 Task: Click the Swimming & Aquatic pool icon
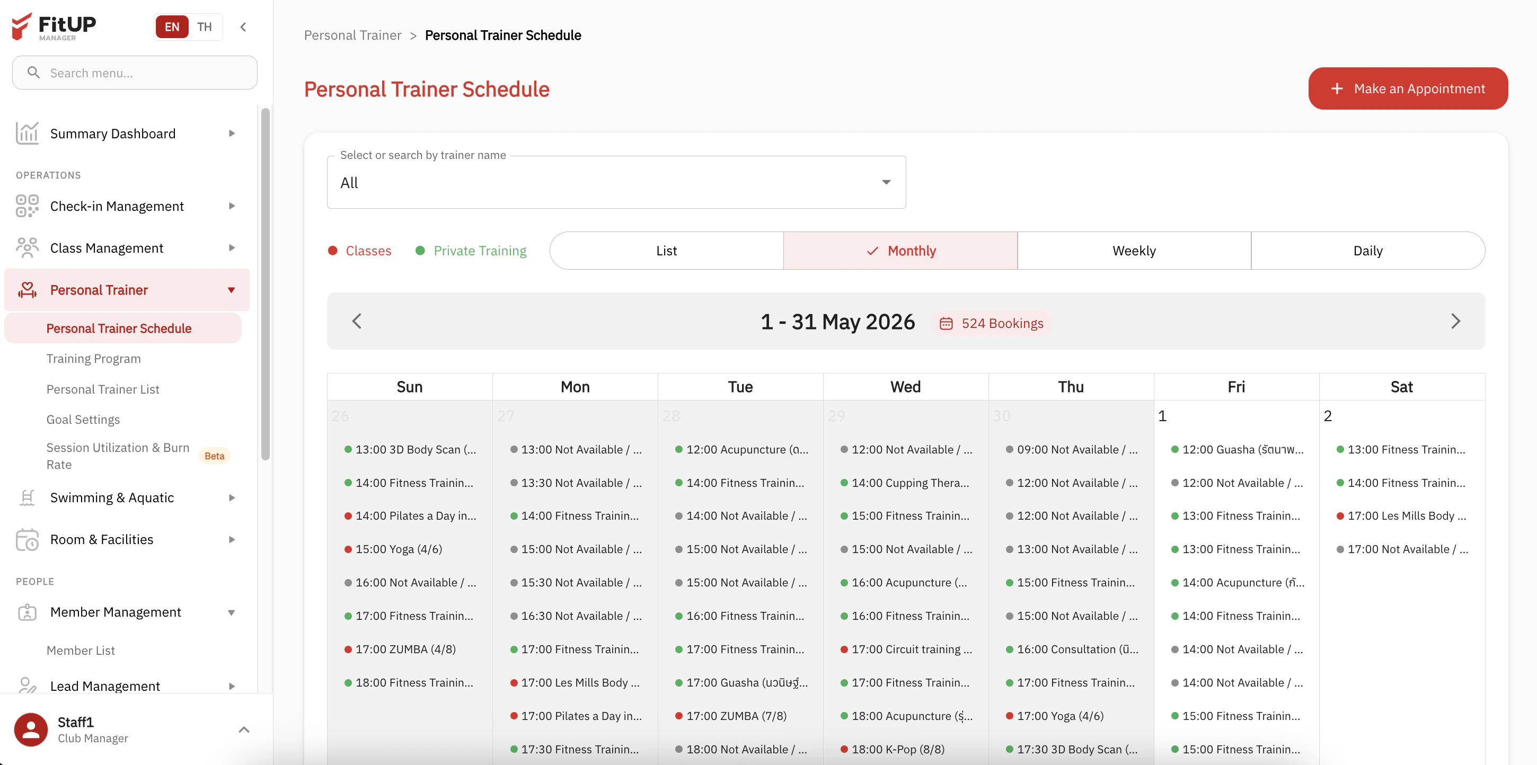tap(27, 497)
